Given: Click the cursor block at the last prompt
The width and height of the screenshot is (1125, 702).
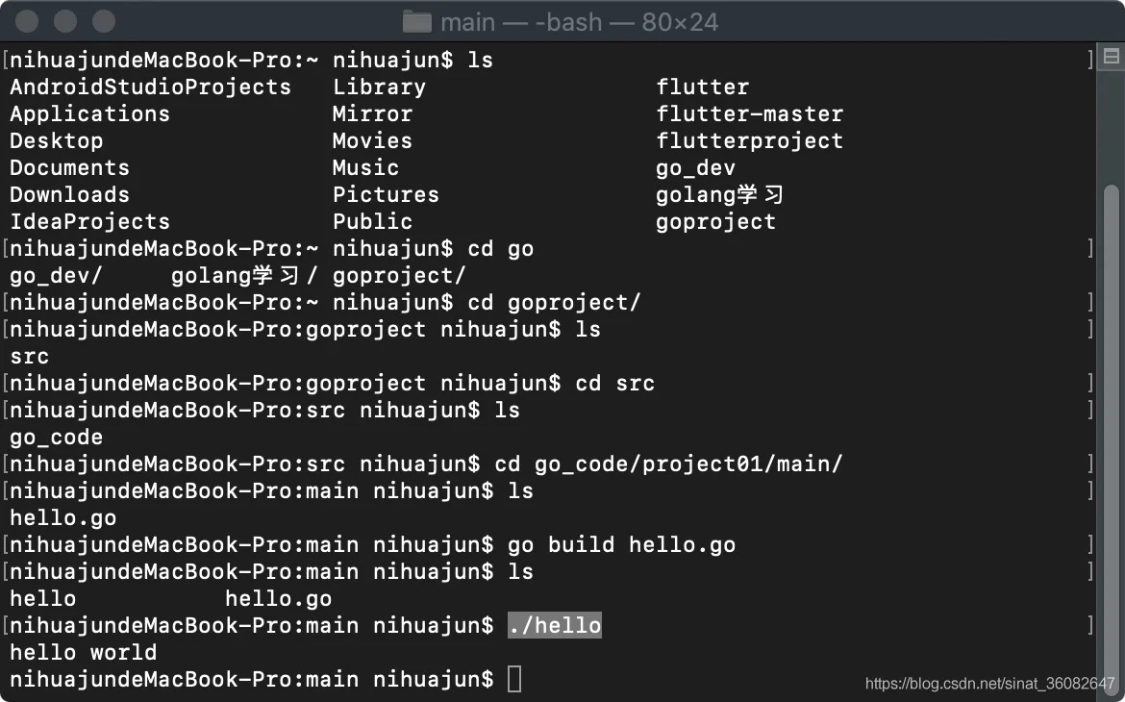Looking at the screenshot, I should click(x=514, y=680).
